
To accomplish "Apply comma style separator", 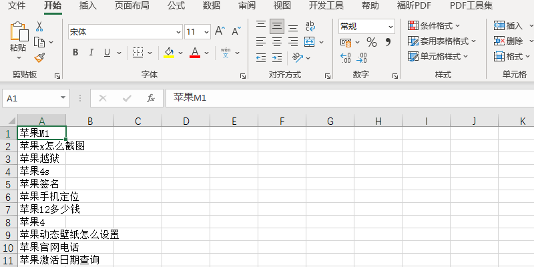I will click(x=388, y=42).
